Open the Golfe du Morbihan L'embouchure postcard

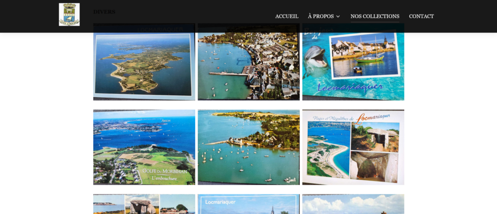[144, 147]
